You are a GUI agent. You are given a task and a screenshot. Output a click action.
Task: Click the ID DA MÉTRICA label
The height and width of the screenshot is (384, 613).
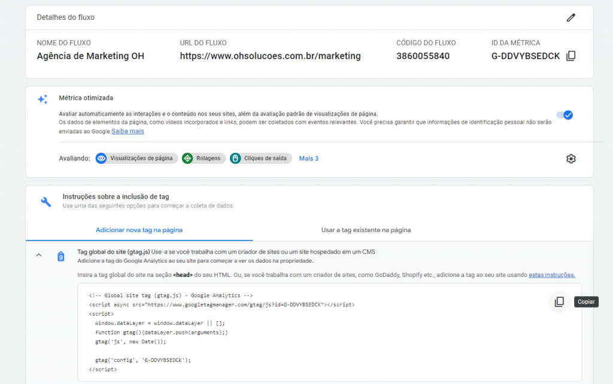515,43
